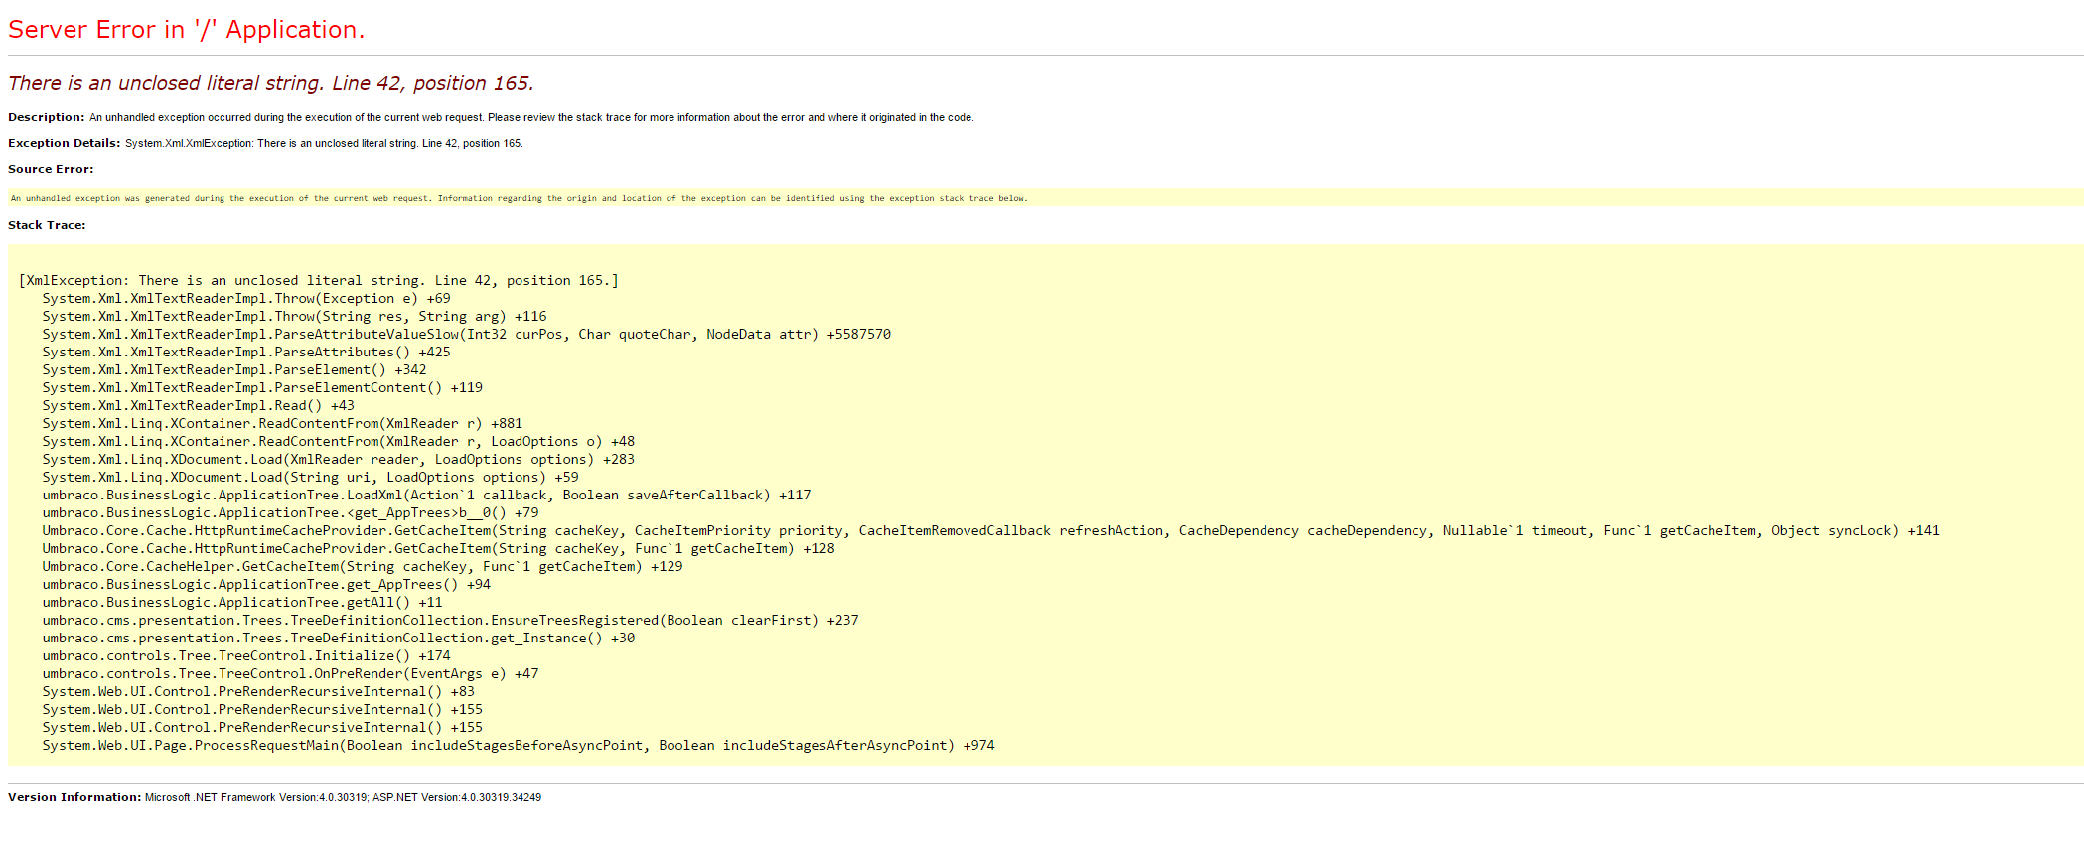
Task: Click the 'Description:' label
Action: 46,117
